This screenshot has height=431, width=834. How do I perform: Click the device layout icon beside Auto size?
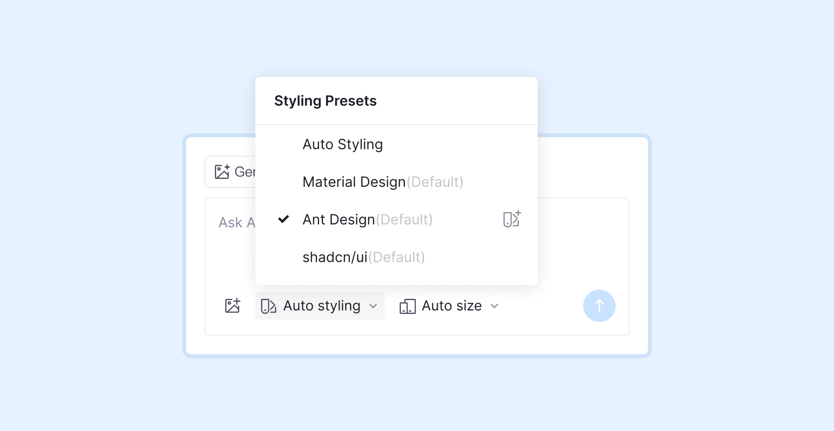[x=407, y=306]
